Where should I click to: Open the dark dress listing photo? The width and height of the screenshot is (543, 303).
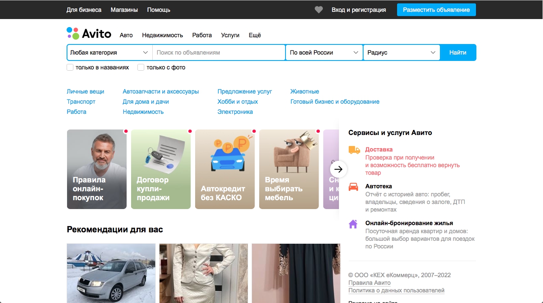296,273
